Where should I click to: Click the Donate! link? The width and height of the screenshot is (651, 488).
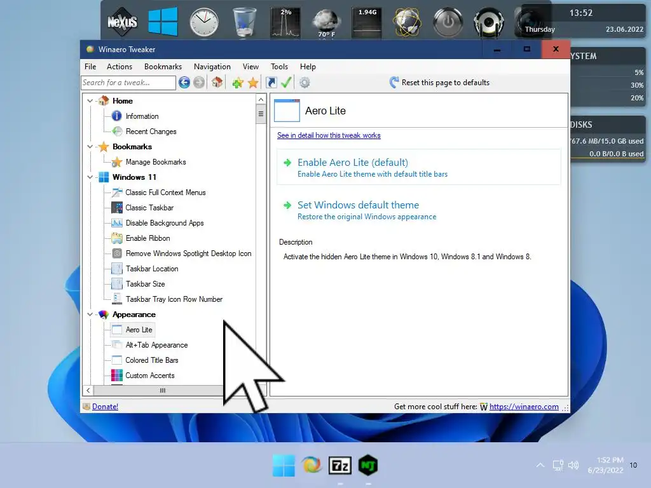pos(105,407)
